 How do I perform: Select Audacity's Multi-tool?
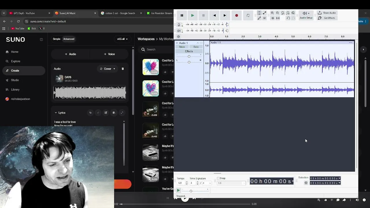(x=264, y=18)
